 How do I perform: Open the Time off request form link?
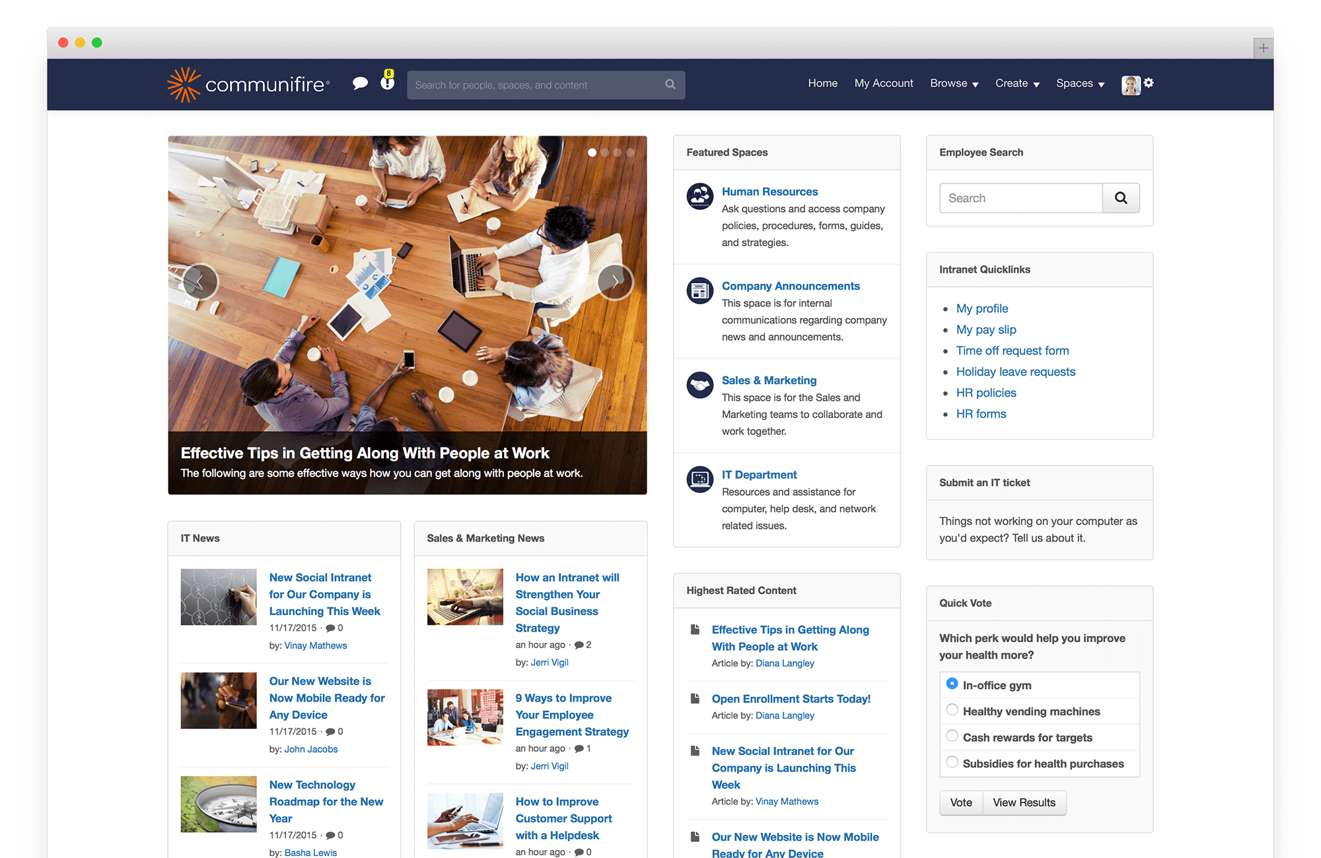point(1013,350)
